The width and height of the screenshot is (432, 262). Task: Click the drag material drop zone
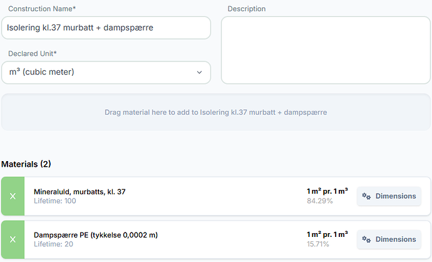(x=215, y=113)
